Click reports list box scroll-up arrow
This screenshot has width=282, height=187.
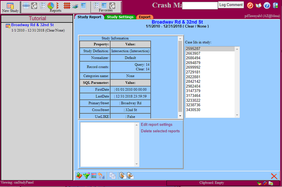click(x=136, y=125)
